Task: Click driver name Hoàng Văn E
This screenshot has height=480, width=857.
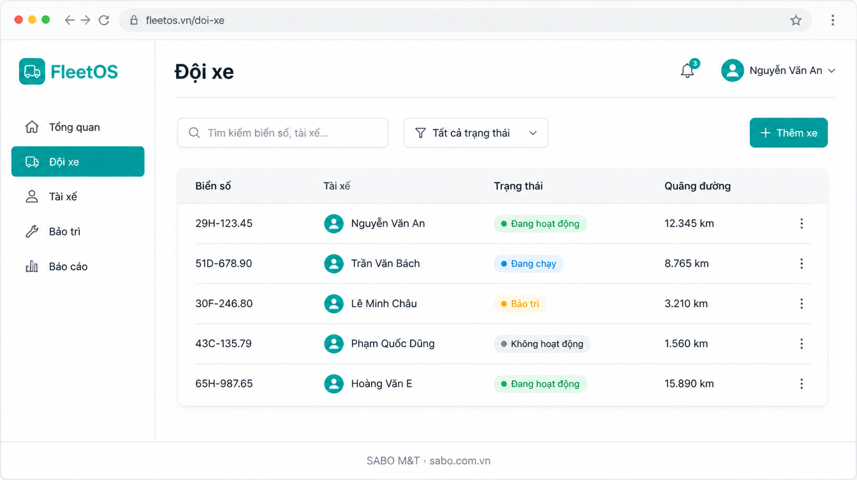Action: (x=381, y=384)
